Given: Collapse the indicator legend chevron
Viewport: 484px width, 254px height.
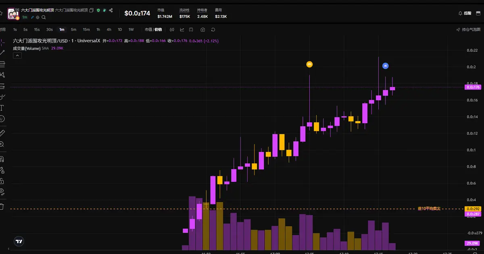Looking at the screenshot, I should pyautogui.click(x=17, y=56).
